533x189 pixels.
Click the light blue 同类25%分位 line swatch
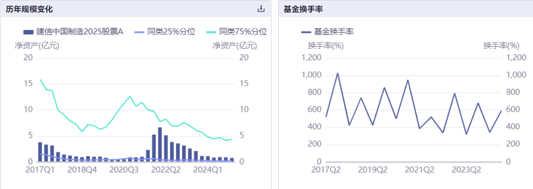point(140,32)
